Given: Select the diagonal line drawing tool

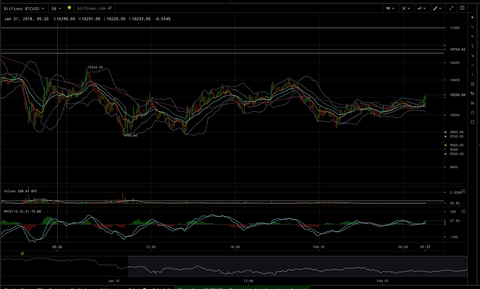Looking at the screenshot, I should click(x=472, y=27).
